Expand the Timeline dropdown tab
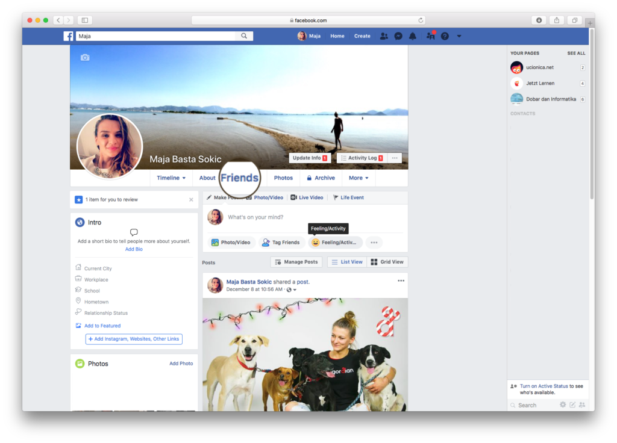Screen dimensions: 617x443 pyautogui.click(x=171, y=178)
